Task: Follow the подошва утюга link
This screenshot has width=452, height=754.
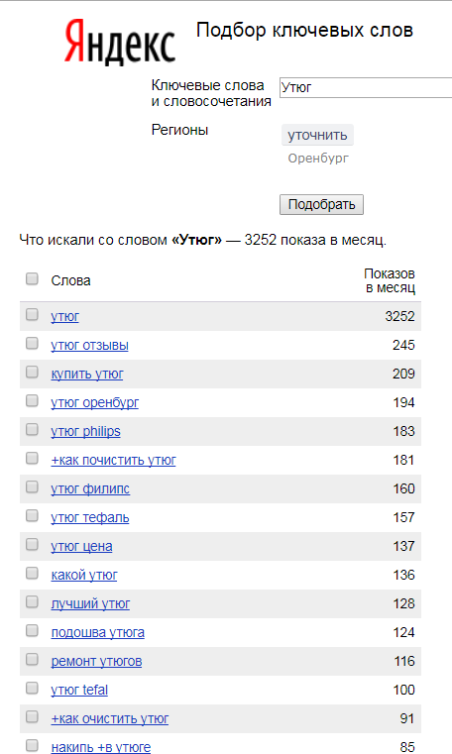Action: 97,632
